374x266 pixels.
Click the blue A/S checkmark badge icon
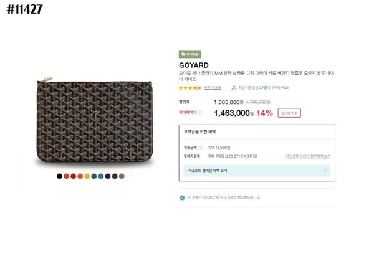[182, 197]
